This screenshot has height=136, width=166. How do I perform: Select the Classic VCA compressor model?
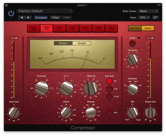(72, 28)
